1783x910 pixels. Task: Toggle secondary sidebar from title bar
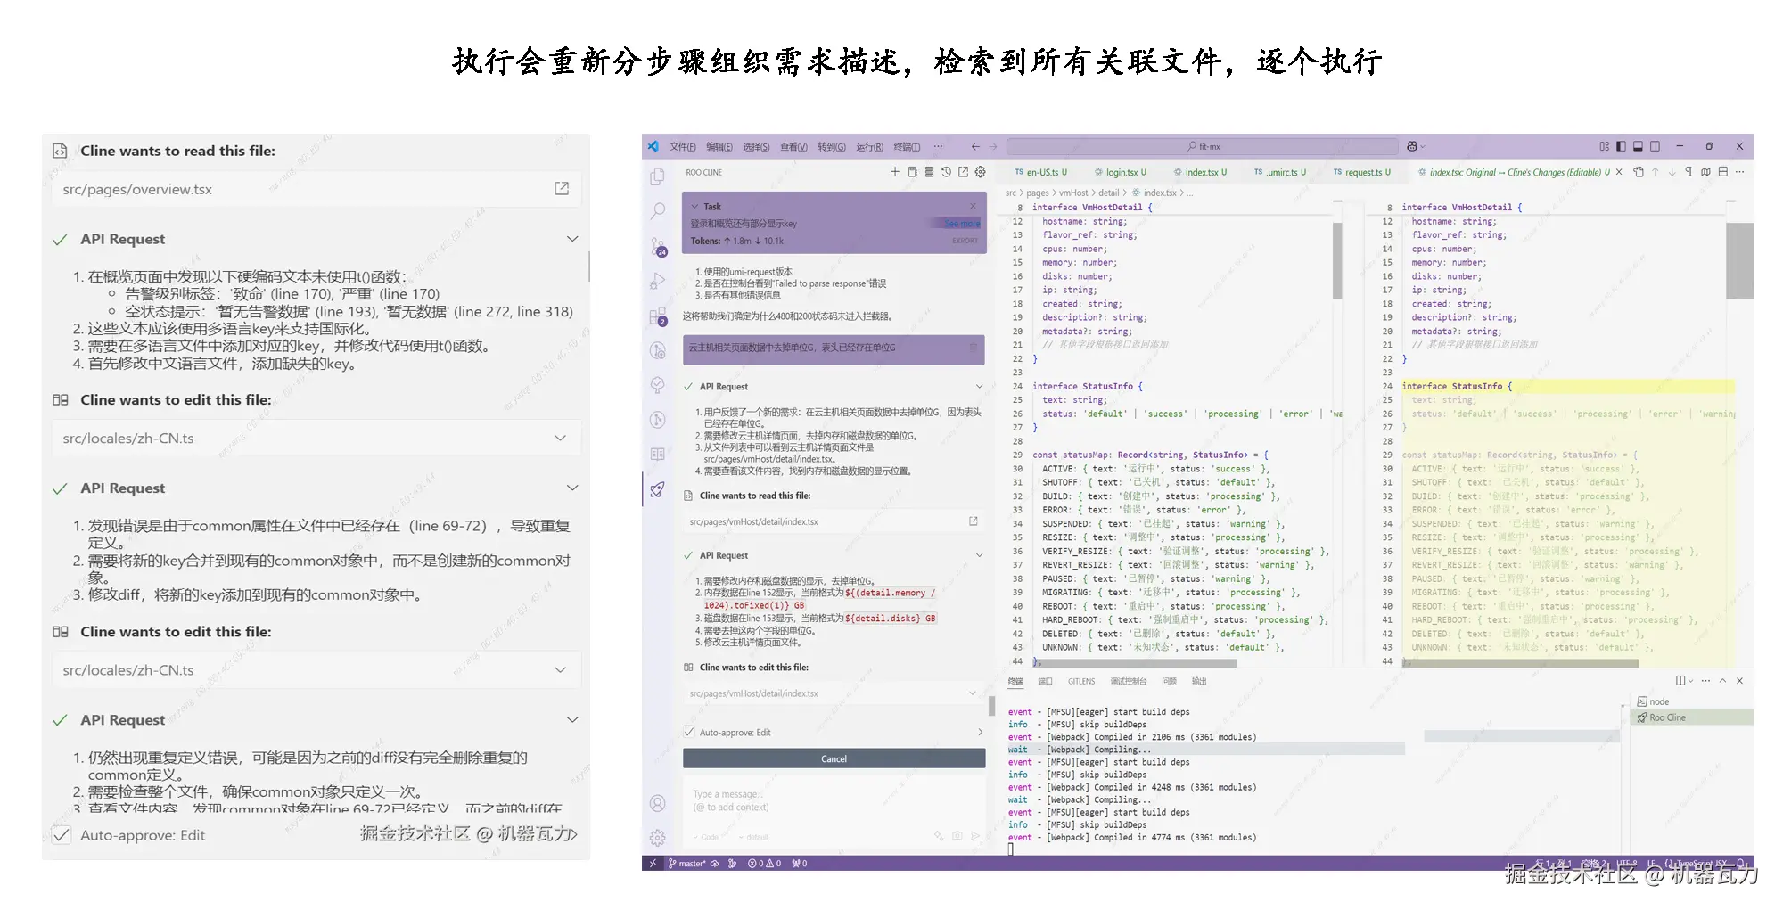click(x=1655, y=146)
